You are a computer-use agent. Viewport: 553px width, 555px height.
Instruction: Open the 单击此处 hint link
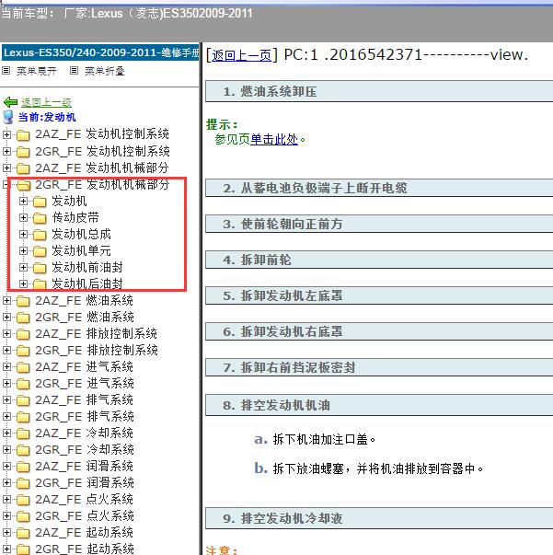coord(274,139)
